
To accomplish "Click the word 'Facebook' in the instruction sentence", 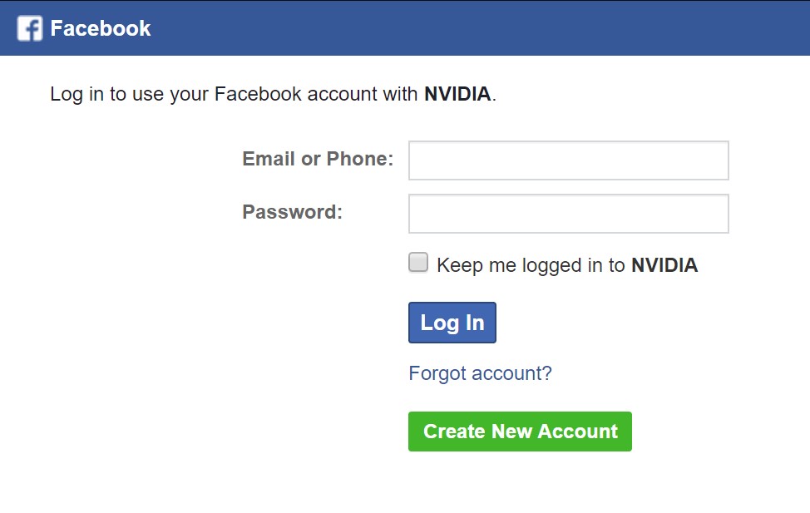I will (x=258, y=94).
